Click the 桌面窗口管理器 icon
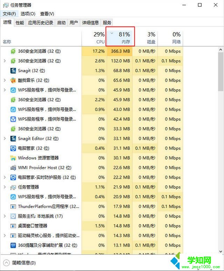 13,226
